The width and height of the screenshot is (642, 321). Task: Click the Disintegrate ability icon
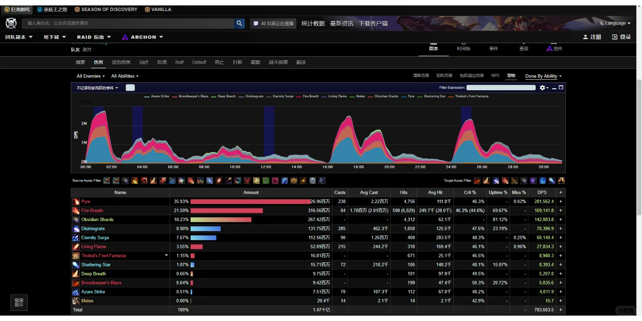[76, 229]
